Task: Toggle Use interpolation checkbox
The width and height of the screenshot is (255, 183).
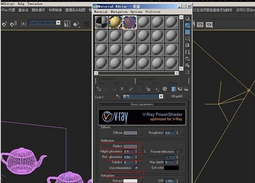Action: coord(136,168)
